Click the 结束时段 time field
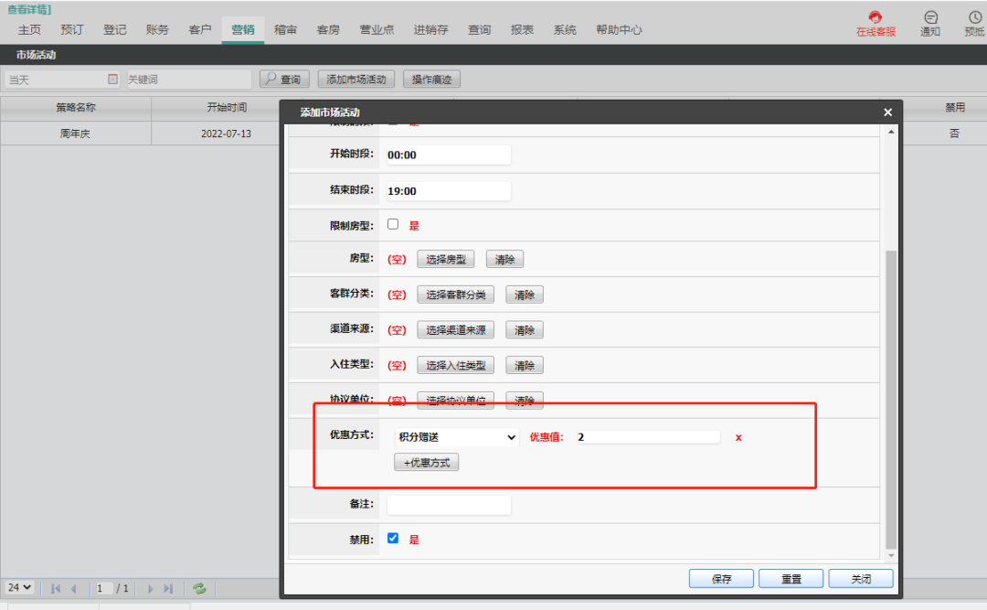The height and width of the screenshot is (610, 987). point(449,190)
